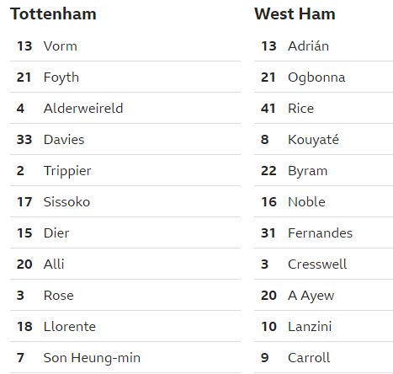
Task: Select Rice, number 41
Action: click(x=300, y=109)
